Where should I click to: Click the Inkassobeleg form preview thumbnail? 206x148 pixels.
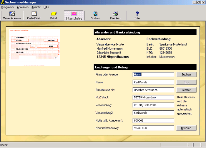[x=35, y=48]
